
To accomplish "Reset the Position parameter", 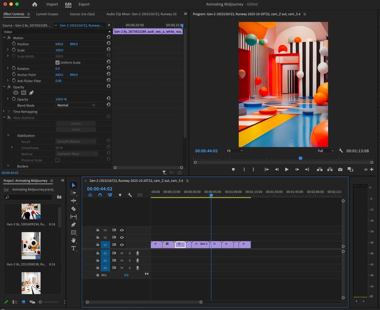I will 109,43.
